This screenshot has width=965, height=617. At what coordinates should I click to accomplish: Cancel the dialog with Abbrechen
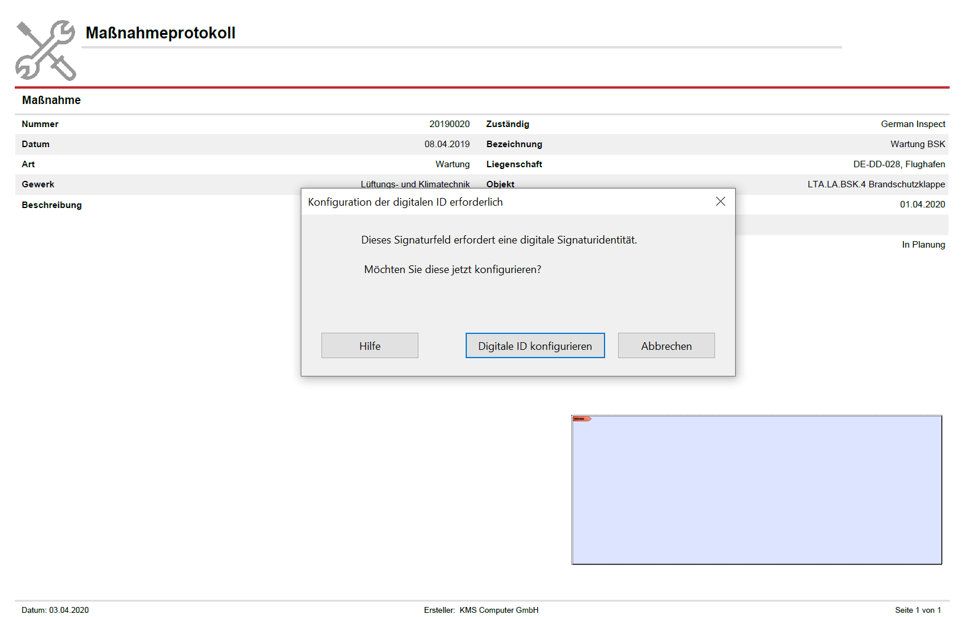[x=666, y=346]
